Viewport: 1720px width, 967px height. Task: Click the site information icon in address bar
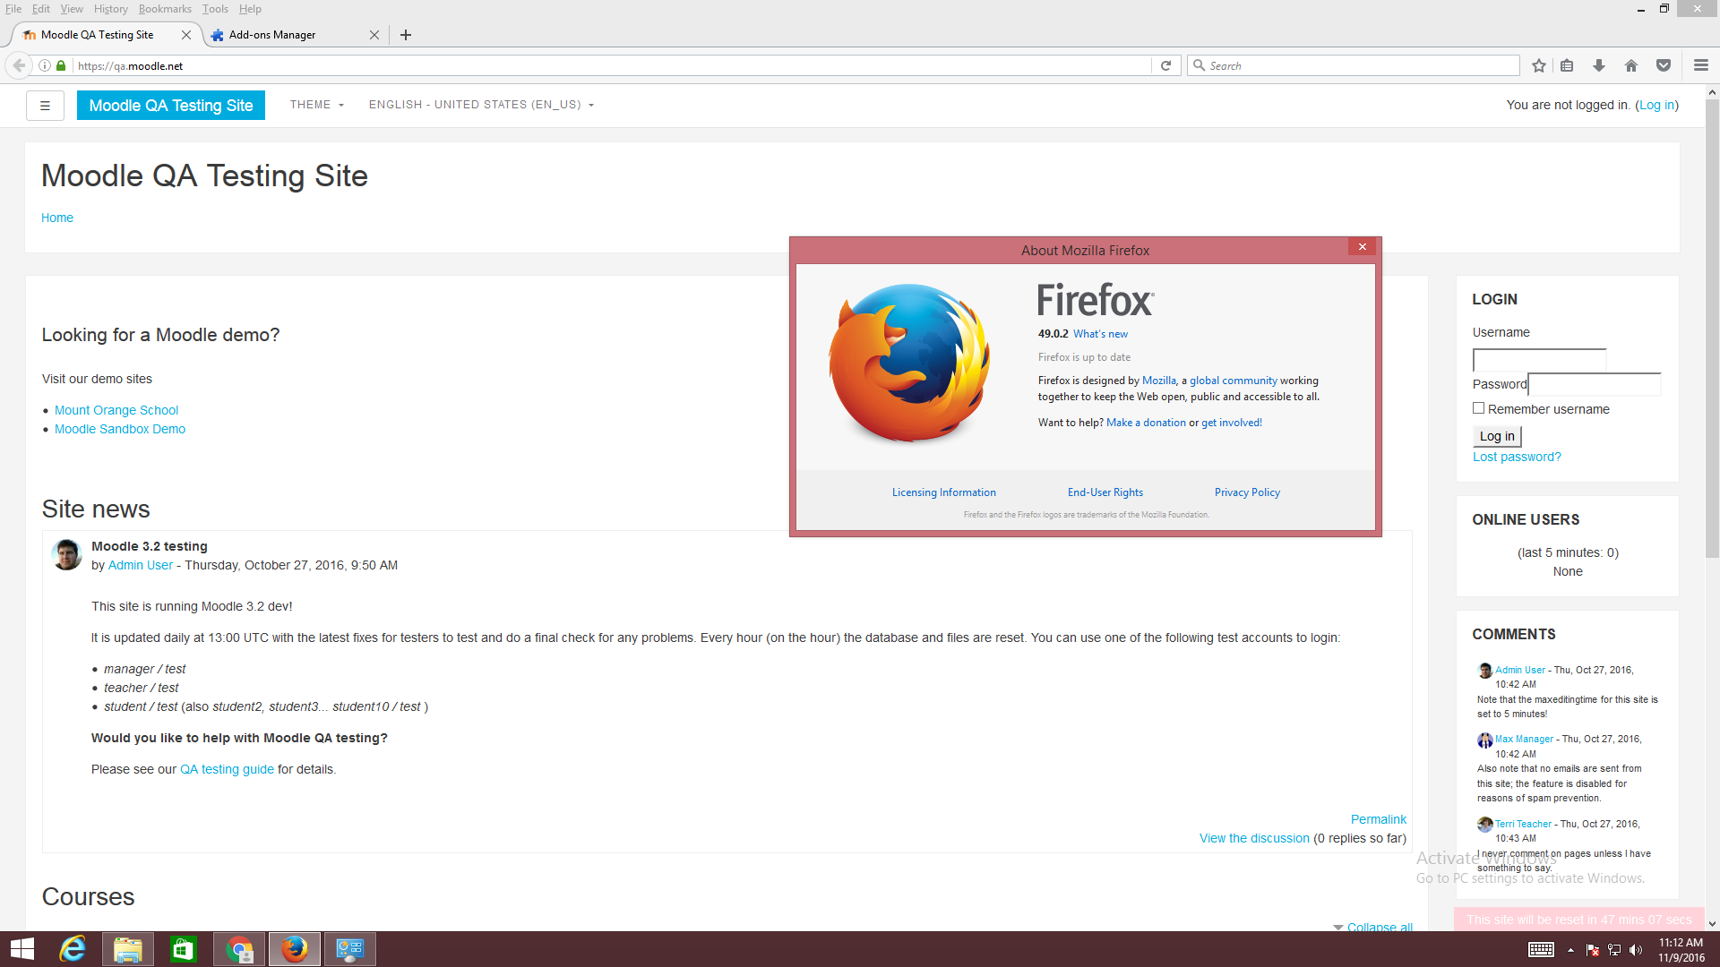(45, 65)
